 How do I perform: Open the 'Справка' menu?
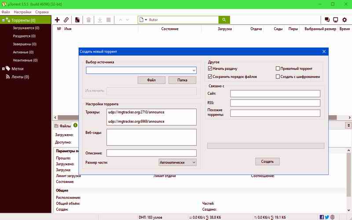point(42,12)
